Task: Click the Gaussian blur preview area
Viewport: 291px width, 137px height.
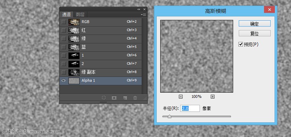Action: tap(197, 56)
